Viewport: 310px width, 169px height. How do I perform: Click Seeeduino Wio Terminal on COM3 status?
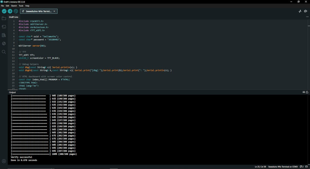point(283,167)
